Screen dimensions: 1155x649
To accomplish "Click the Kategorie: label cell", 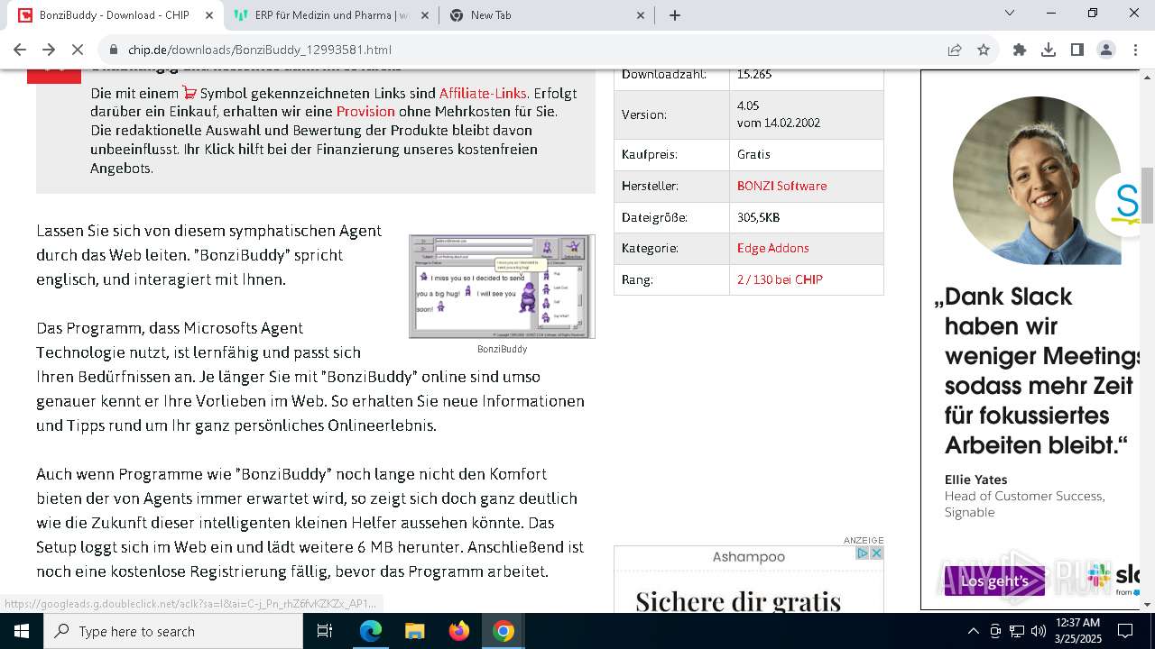I will coord(671,248).
